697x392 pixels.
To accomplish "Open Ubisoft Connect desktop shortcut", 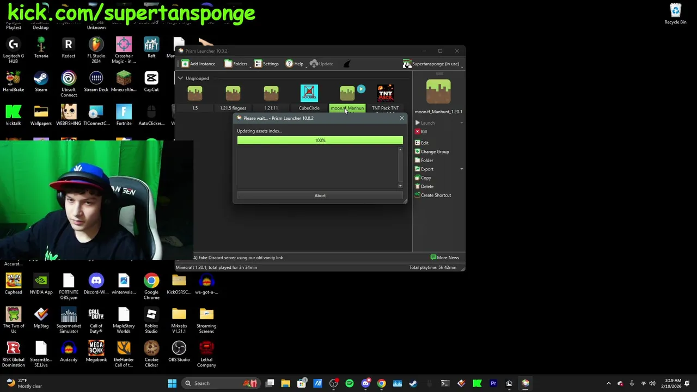I will [x=69, y=84].
